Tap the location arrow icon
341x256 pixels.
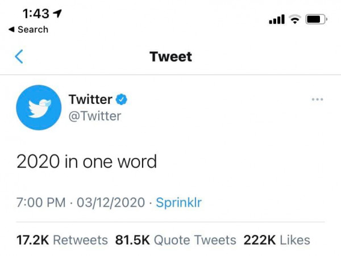tap(57, 14)
